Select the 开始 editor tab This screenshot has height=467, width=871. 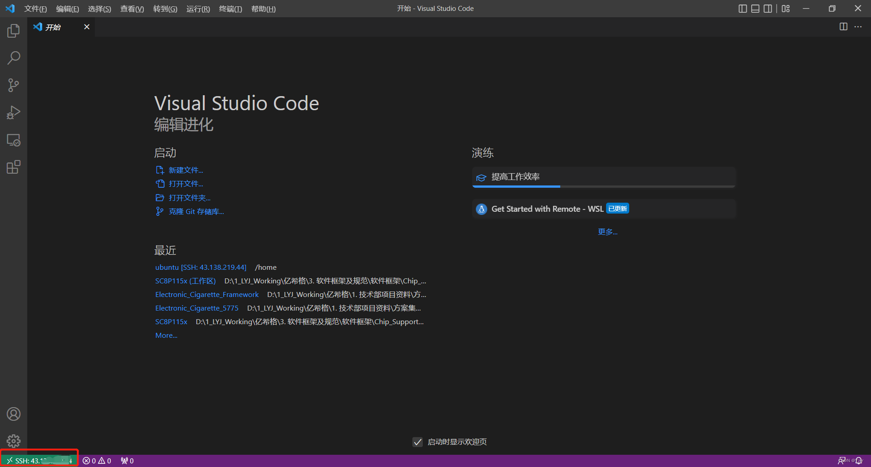point(61,27)
